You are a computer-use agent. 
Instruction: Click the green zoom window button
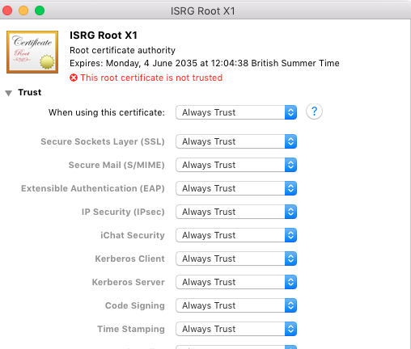[40, 11]
